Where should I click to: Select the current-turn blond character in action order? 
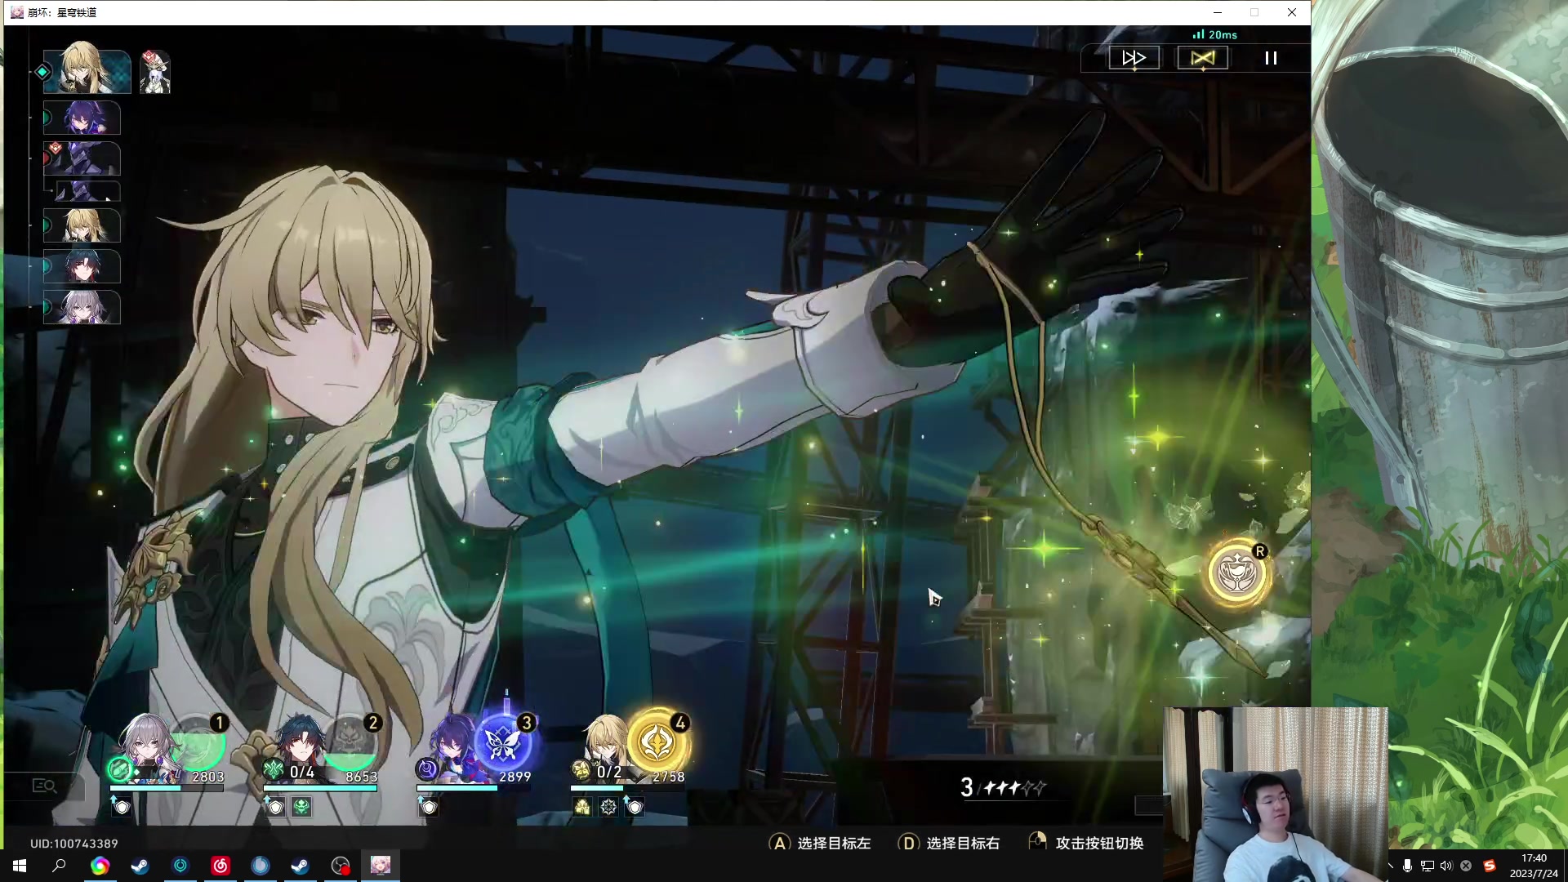(87, 71)
